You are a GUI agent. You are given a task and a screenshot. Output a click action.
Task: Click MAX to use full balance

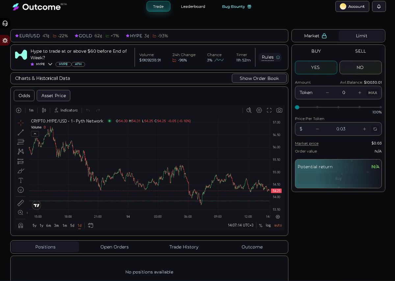[x=373, y=93]
